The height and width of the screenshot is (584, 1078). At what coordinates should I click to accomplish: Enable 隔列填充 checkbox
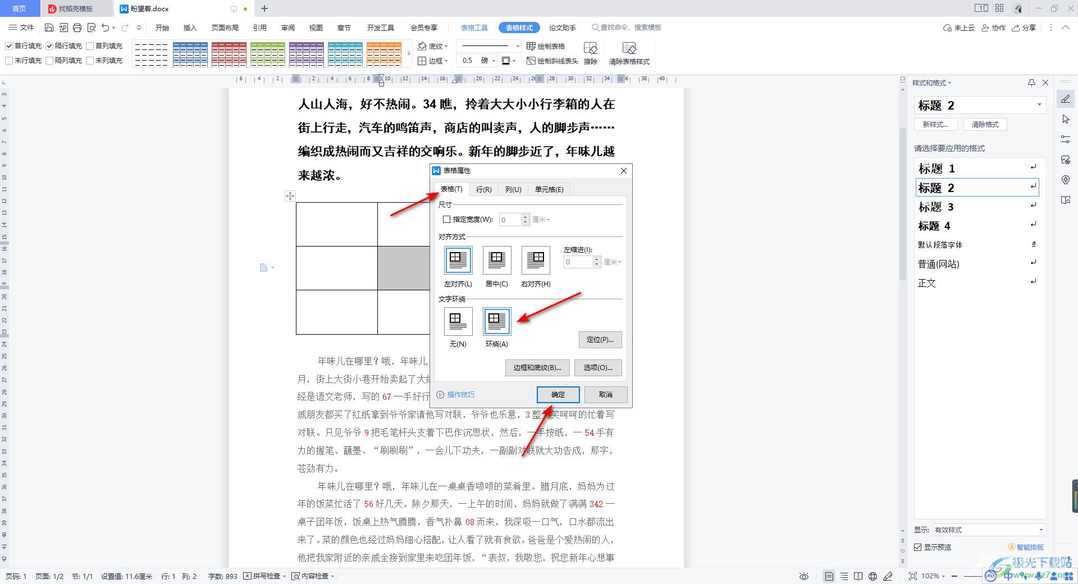click(x=49, y=61)
